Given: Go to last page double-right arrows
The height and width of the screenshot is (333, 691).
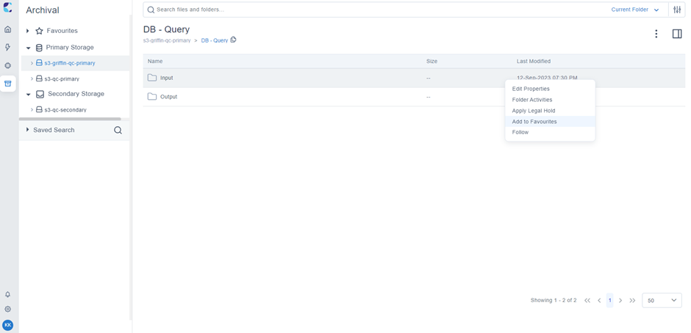Looking at the screenshot, I should click(x=632, y=301).
